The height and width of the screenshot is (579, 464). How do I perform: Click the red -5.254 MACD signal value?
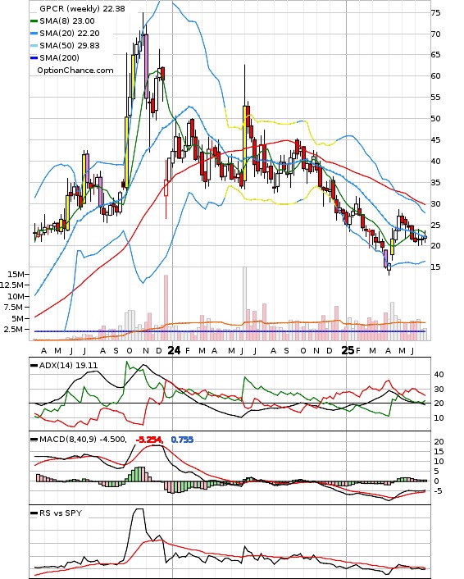[149, 440]
